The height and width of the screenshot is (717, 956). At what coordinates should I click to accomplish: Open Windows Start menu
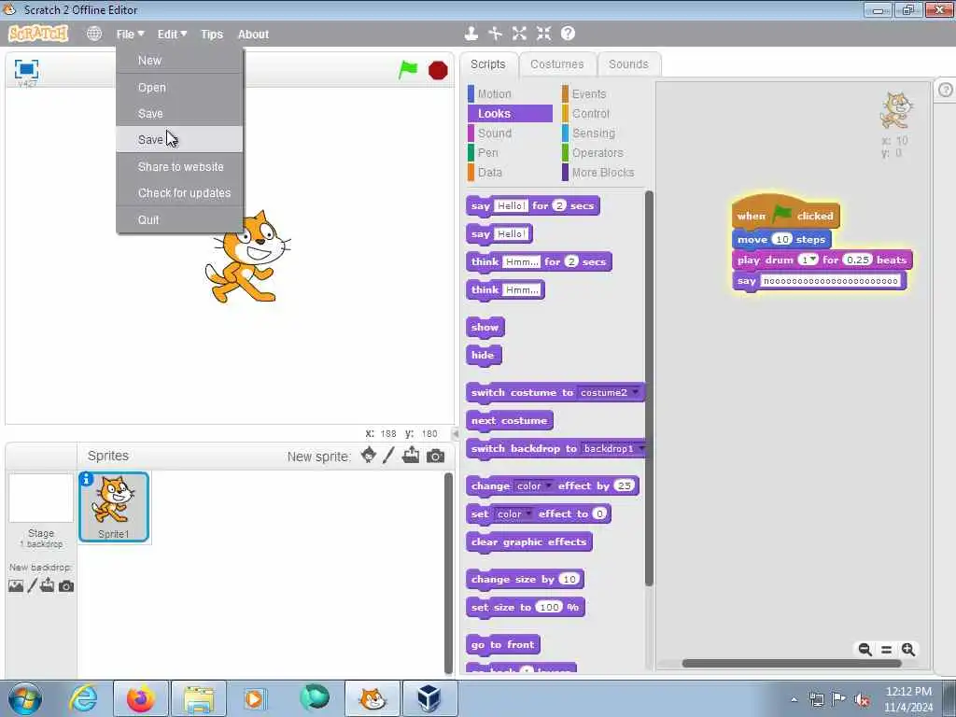[24, 698]
